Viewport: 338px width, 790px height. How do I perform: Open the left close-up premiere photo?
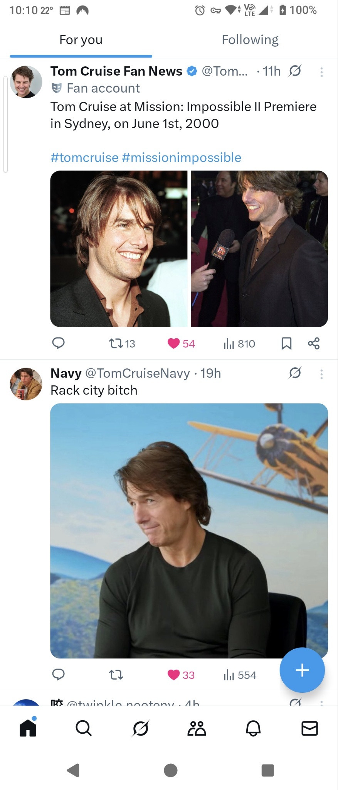(119, 249)
